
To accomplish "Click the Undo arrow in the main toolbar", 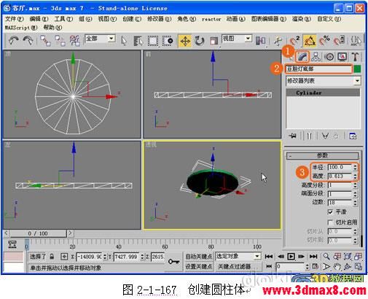I will pyautogui.click(x=13, y=40).
